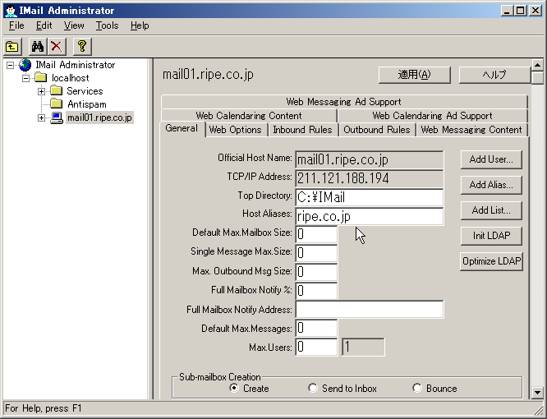Viewport: 547px width, 419px height.
Task: Select Services in the tree
Action: click(x=85, y=91)
